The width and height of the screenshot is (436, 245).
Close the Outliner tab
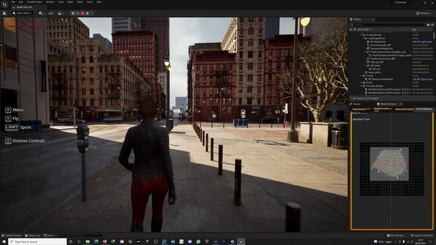click(x=373, y=19)
